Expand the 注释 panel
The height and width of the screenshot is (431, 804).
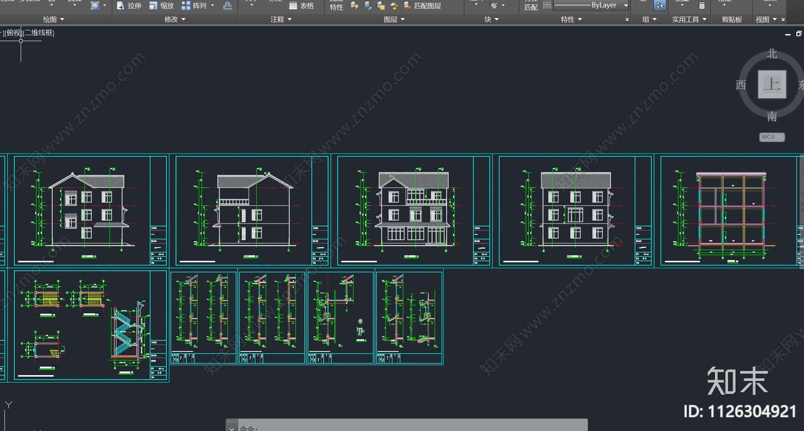281,19
